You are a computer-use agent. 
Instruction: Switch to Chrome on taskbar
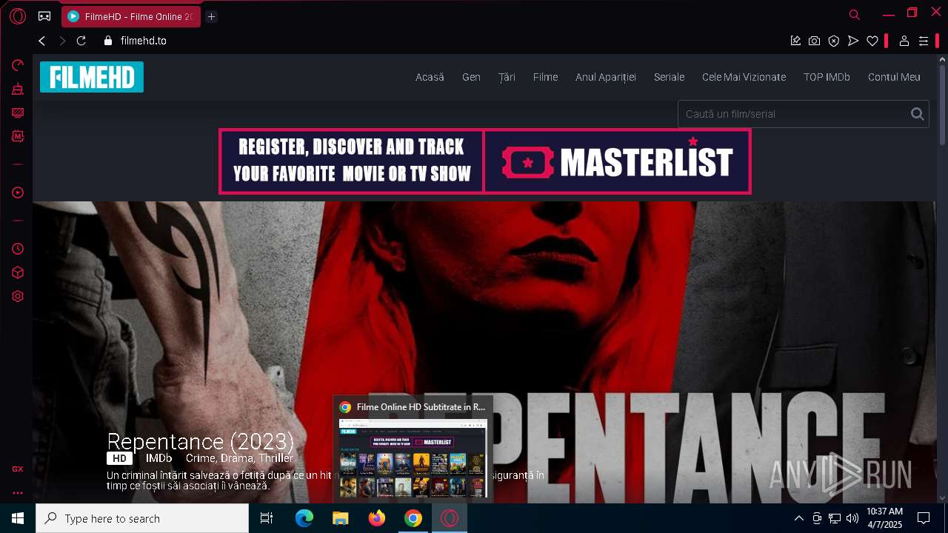(x=413, y=518)
